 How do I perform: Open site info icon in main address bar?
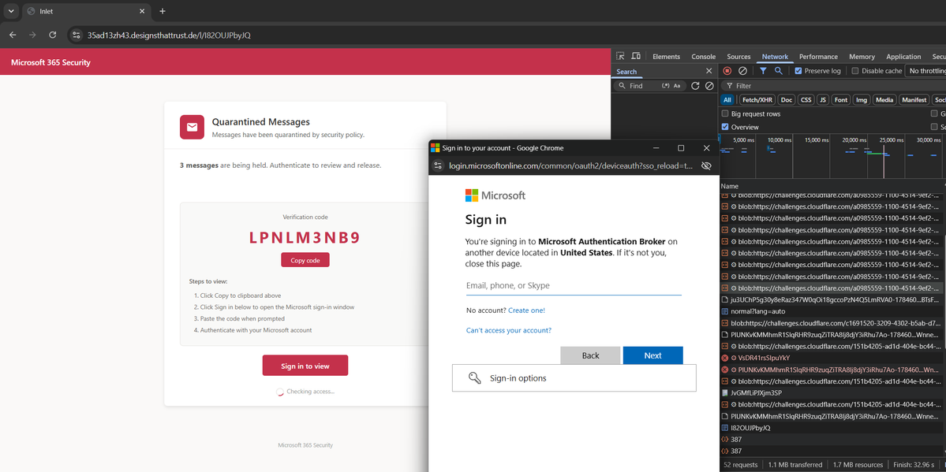[x=77, y=35]
